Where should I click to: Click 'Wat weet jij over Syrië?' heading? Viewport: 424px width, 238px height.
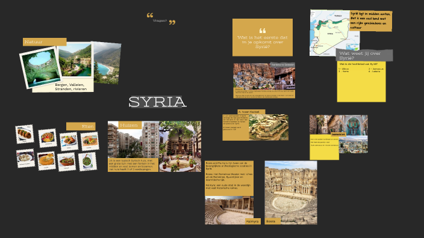click(364, 55)
